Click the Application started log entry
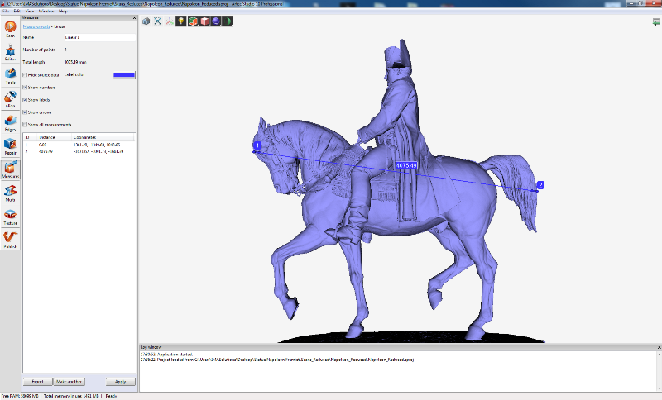 coord(166,355)
